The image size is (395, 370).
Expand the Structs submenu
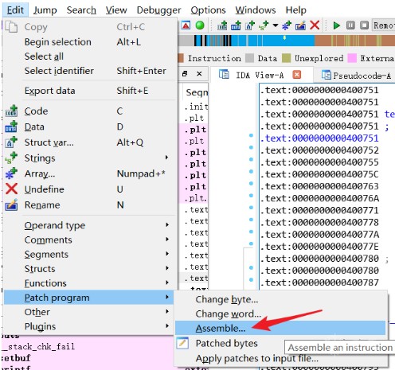(x=90, y=269)
